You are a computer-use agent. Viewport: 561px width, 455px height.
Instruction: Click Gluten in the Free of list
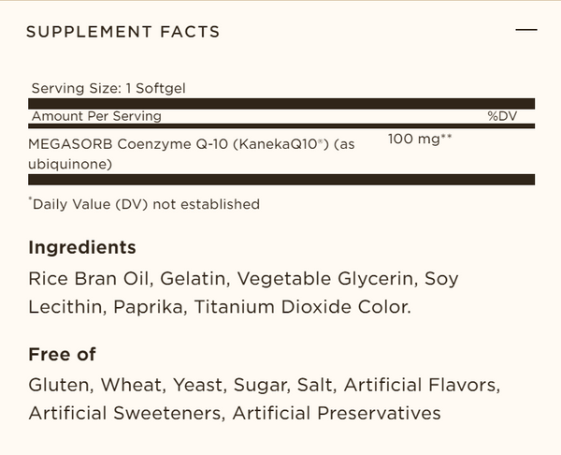(x=58, y=386)
